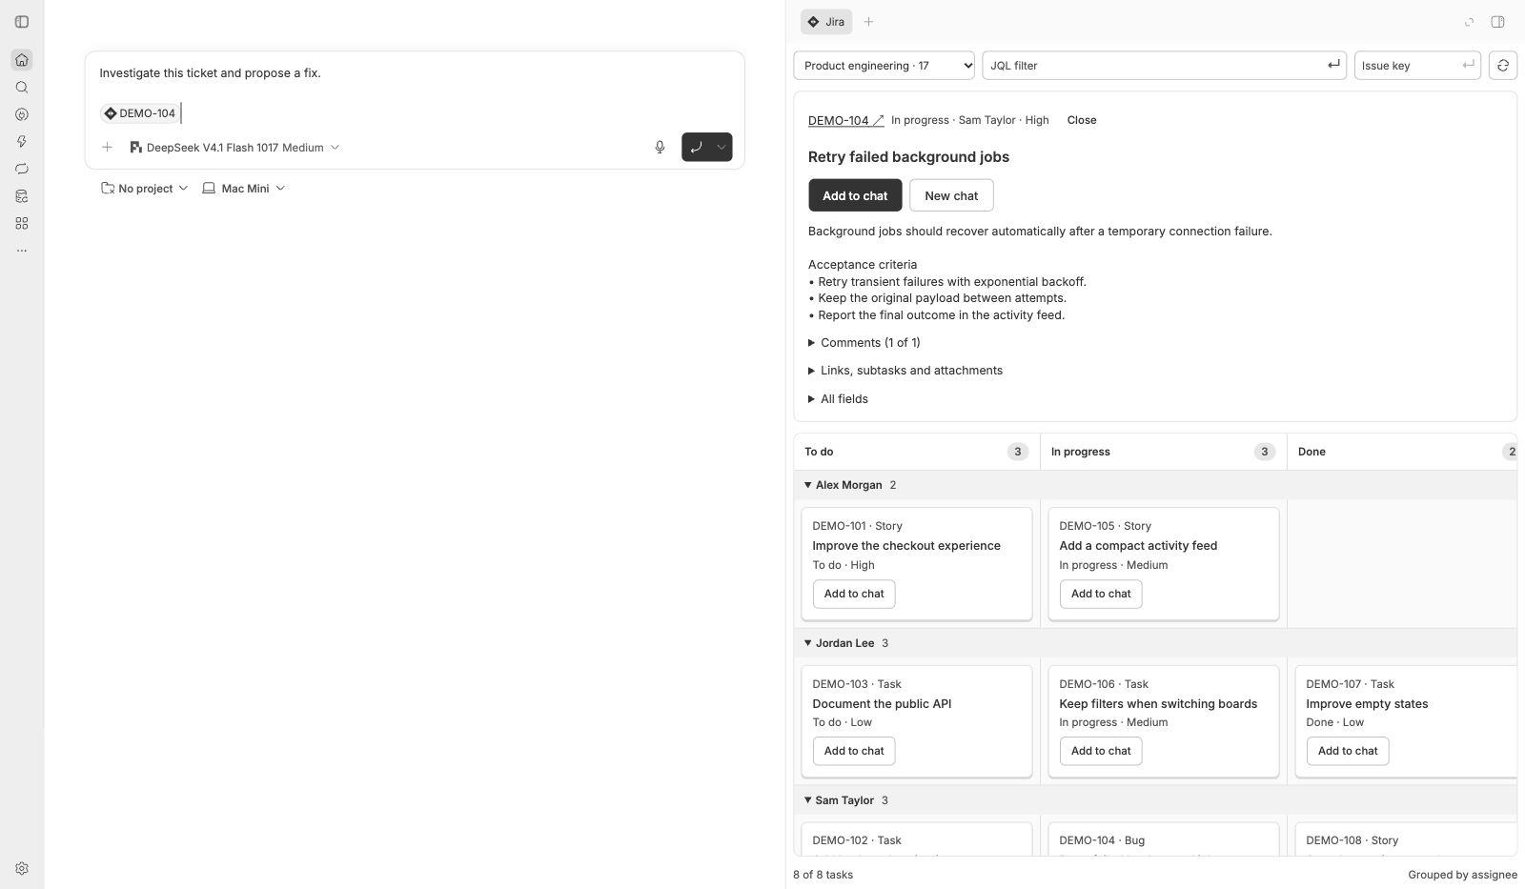Open the send options arrow

pyautogui.click(x=722, y=147)
